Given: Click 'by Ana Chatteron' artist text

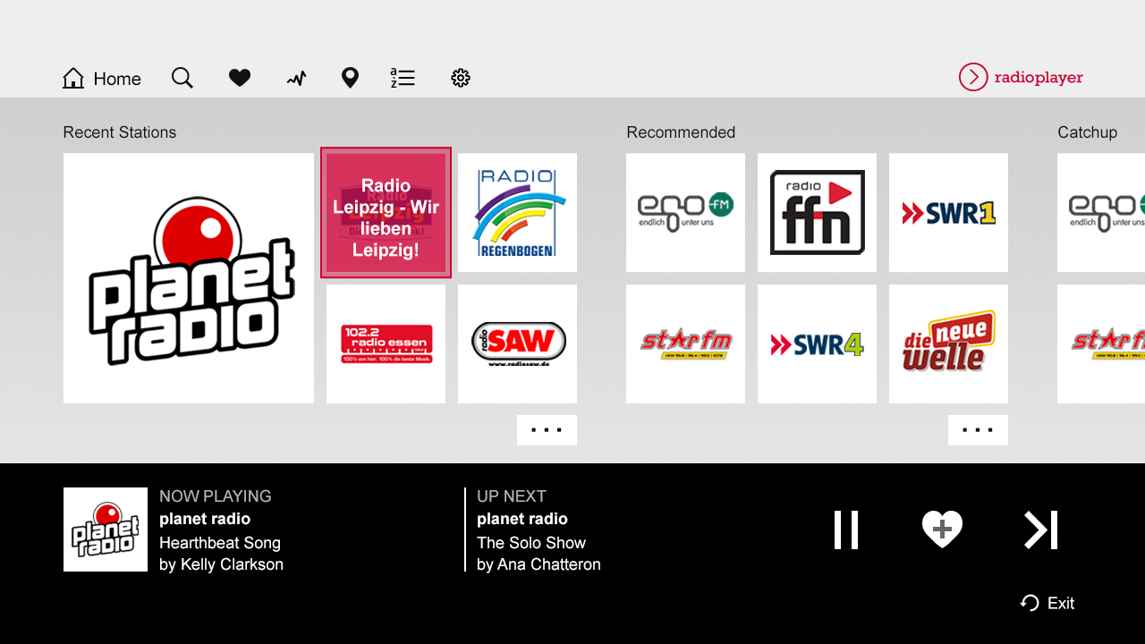Looking at the screenshot, I should point(539,564).
